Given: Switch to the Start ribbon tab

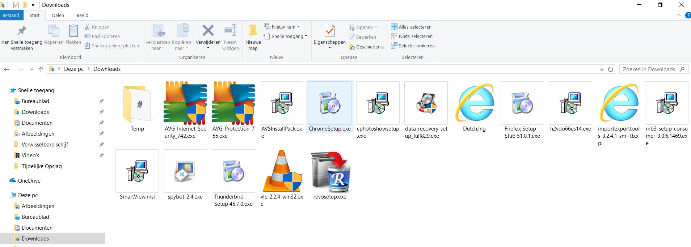Looking at the screenshot, I should click(x=35, y=15).
